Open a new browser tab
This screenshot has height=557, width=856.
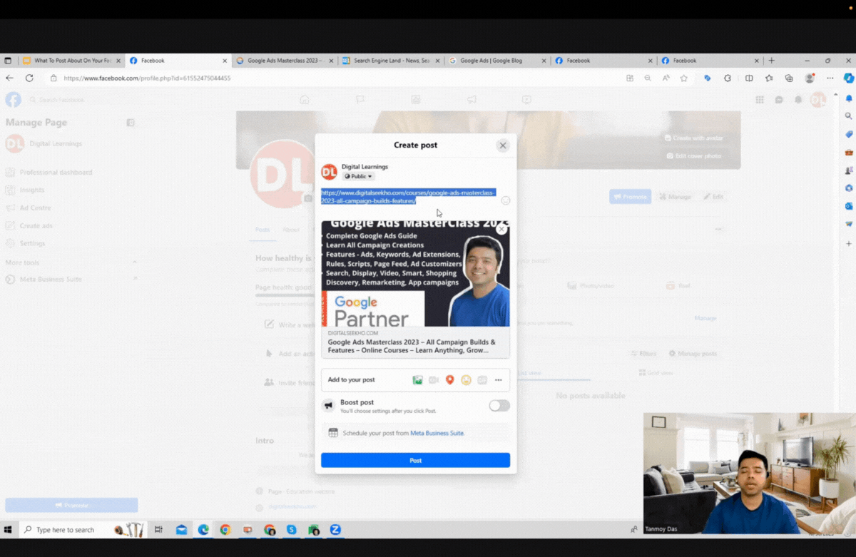coord(771,61)
